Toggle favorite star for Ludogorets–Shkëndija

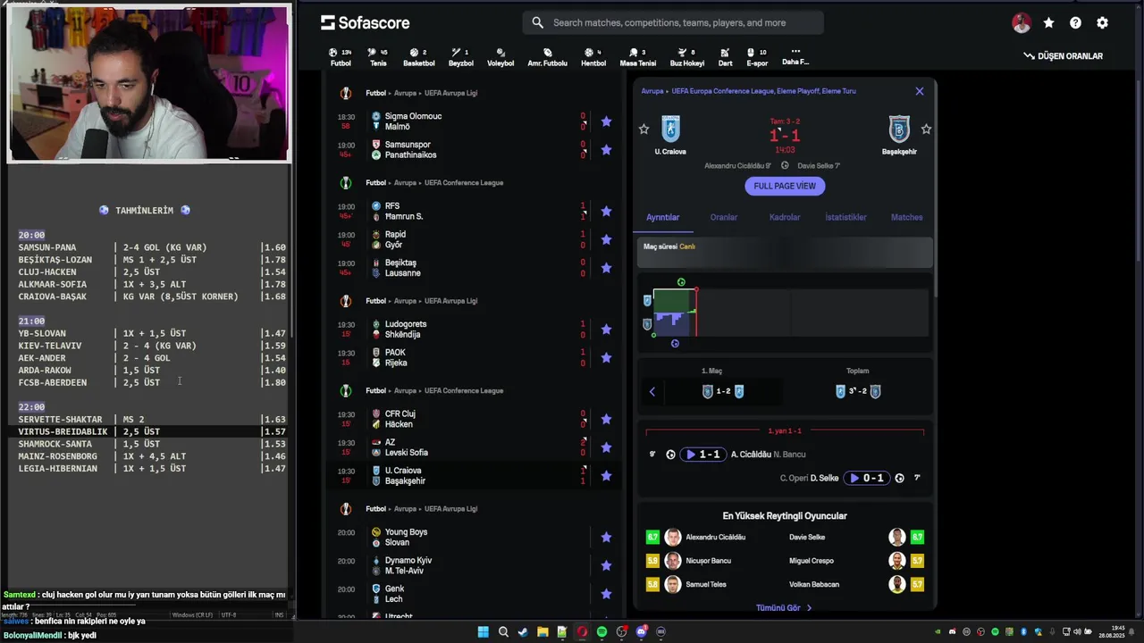[606, 329]
